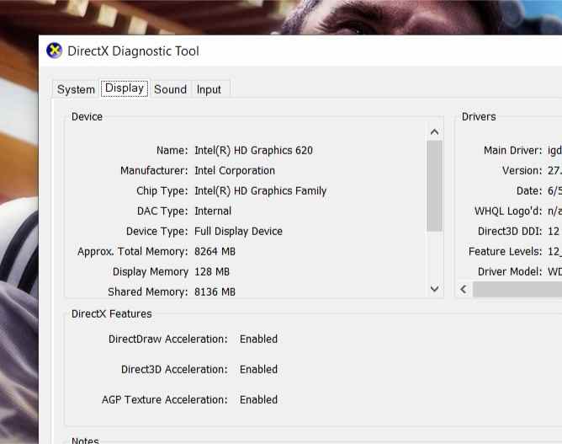Click the Drivers panel horizontal scrollbar
Image resolution: width=562 pixels, height=444 pixels.
pos(517,289)
